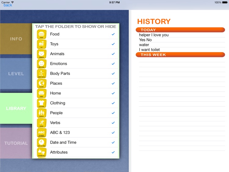229x172 pixels.
Task: Tap the Clothing folder label
Action: [58, 103]
